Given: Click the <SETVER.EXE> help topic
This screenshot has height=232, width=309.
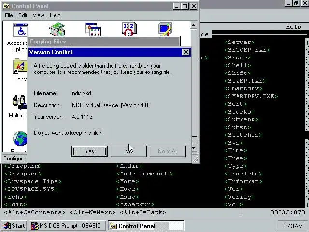Looking at the screenshot, I should [x=247, y=50].
